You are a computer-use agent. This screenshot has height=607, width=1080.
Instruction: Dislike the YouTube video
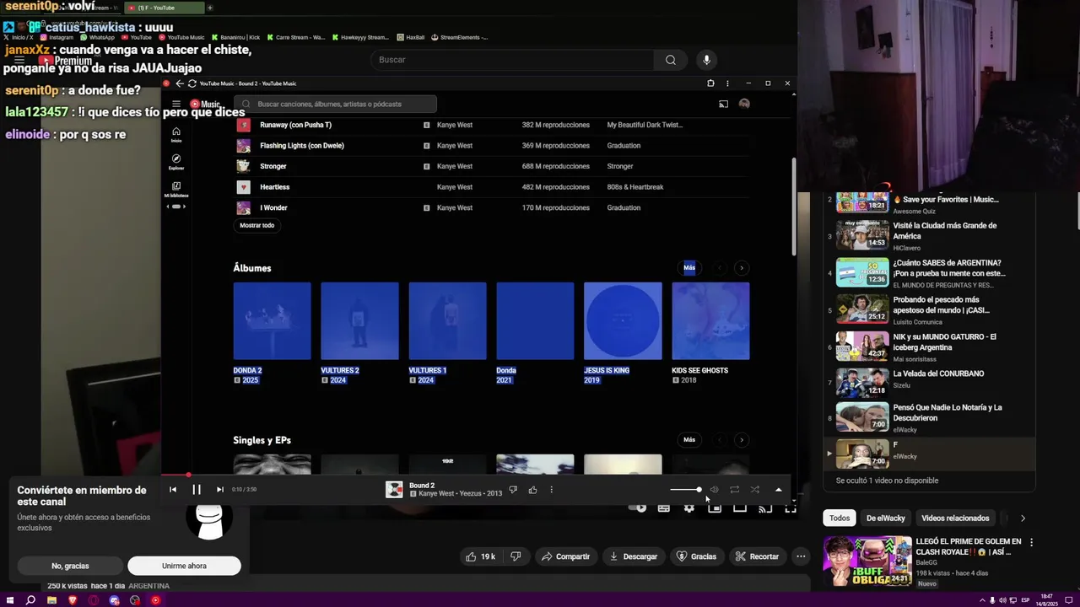516,556
